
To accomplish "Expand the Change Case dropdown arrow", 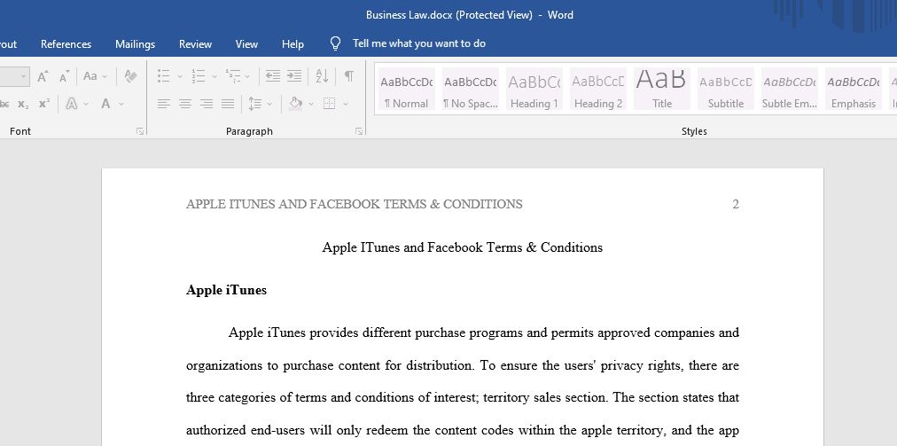I will 105,76.
